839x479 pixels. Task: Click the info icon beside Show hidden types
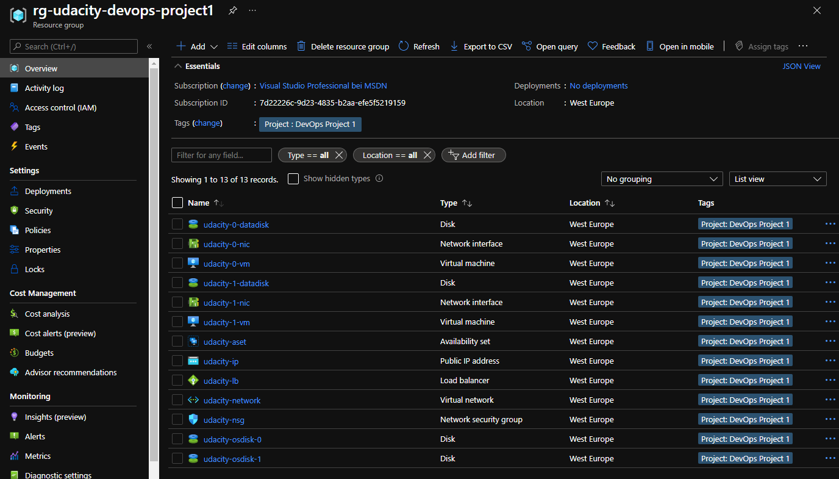point(379,179)
